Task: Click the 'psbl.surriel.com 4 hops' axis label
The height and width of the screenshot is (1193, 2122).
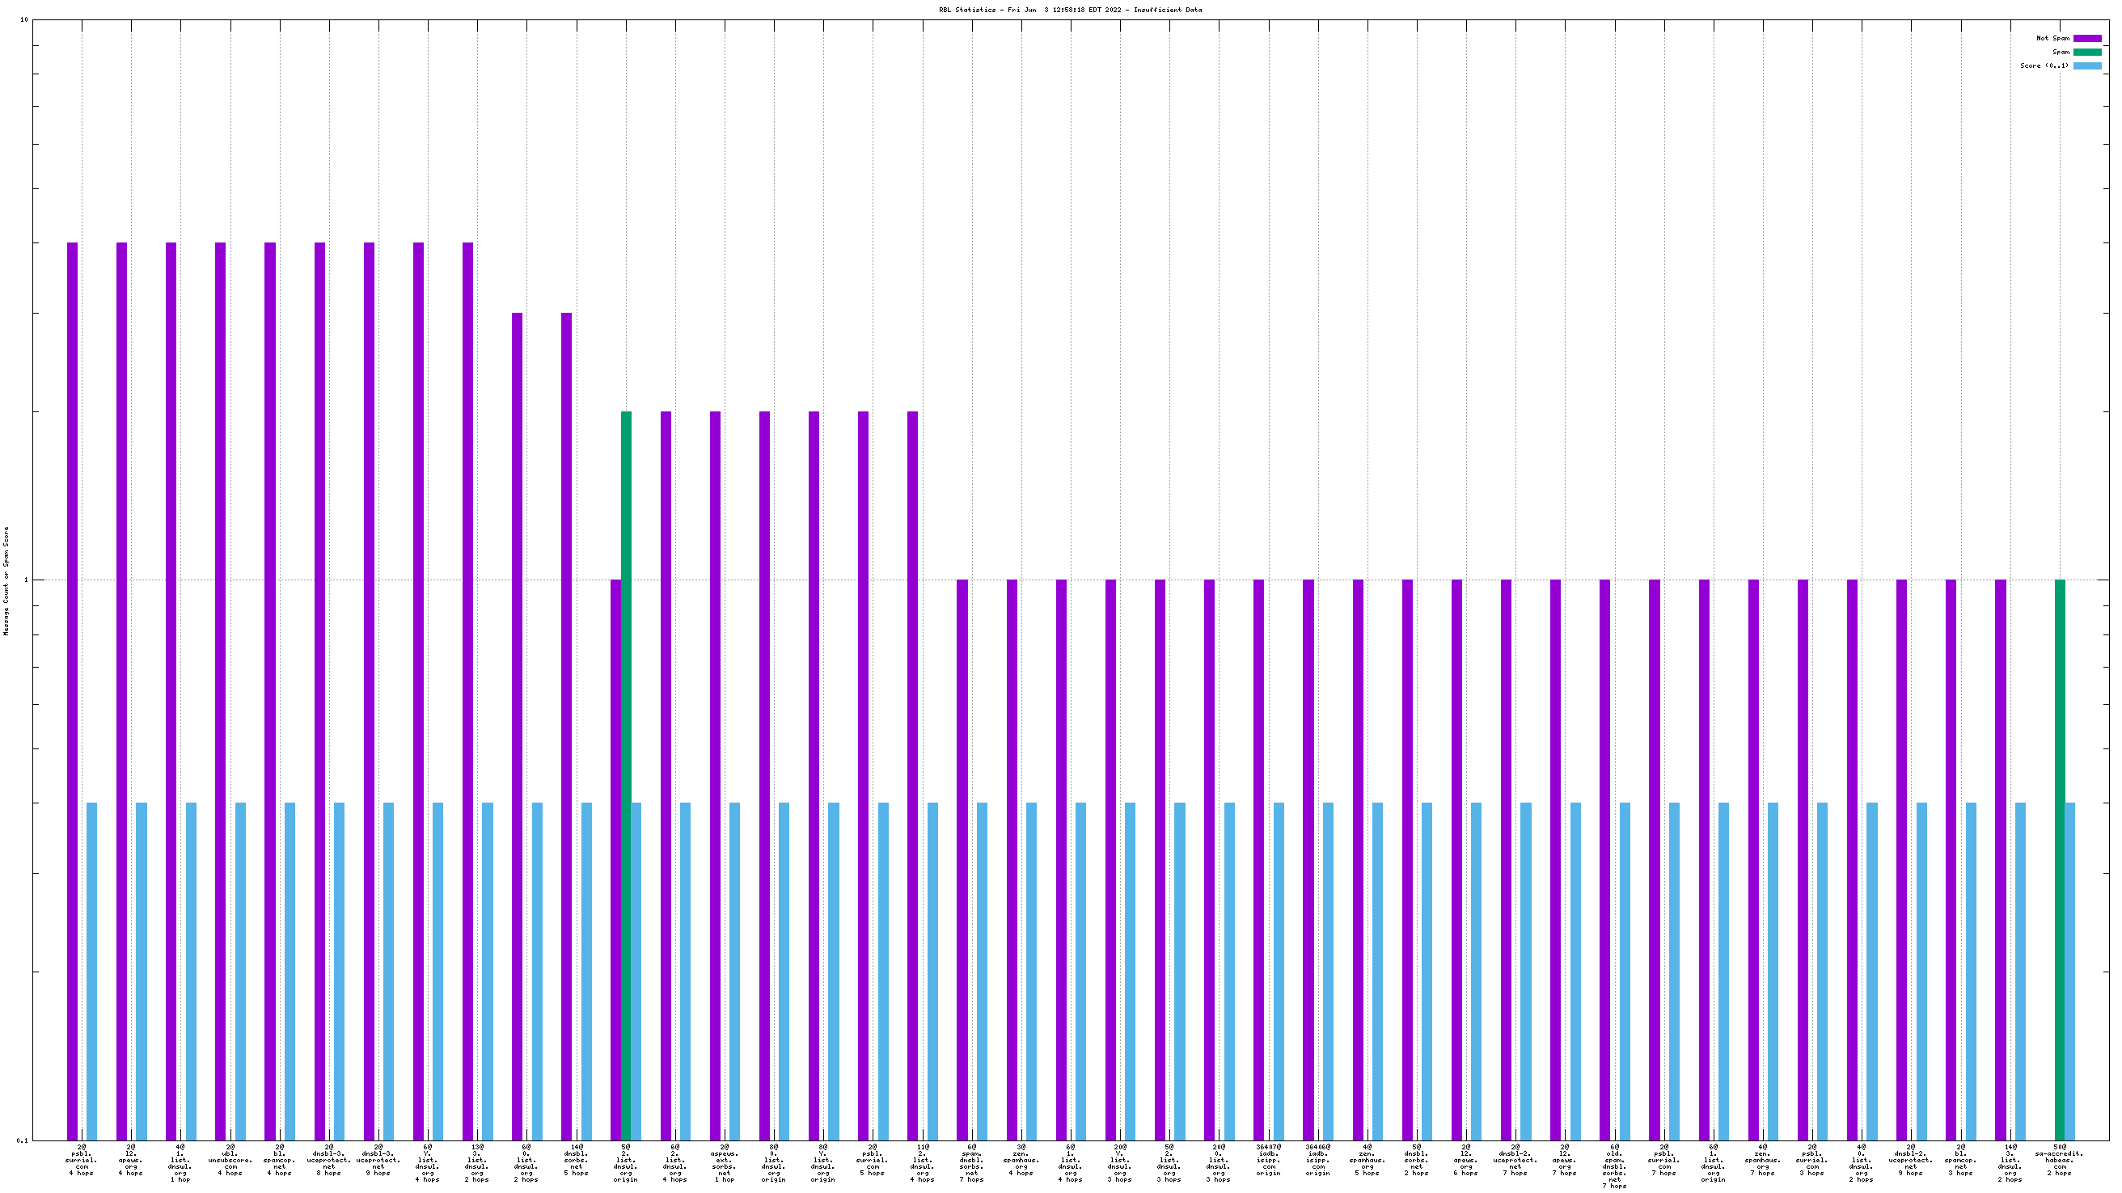Action: tap(82, 1159)
